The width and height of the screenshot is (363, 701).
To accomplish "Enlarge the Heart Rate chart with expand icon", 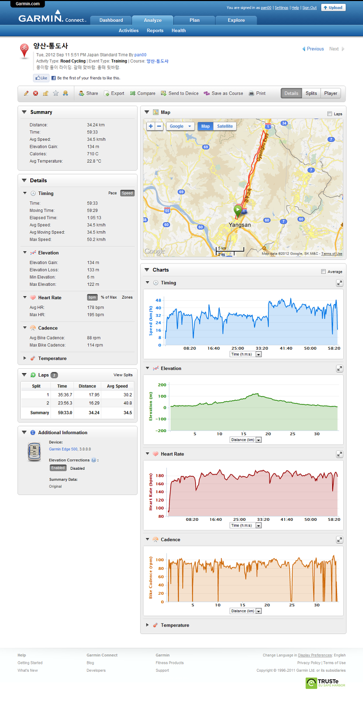I will coord(339,454).
